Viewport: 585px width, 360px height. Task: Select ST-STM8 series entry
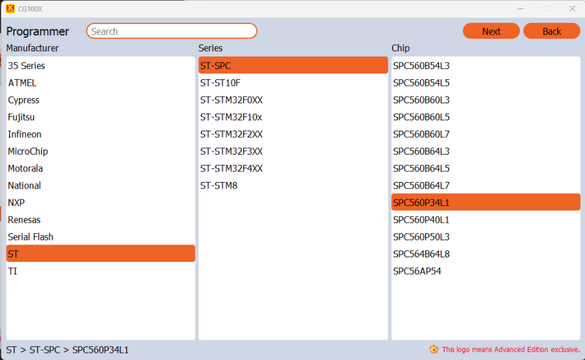220,185
